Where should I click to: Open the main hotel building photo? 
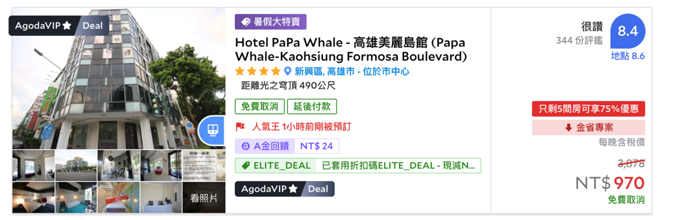point(119,78)
